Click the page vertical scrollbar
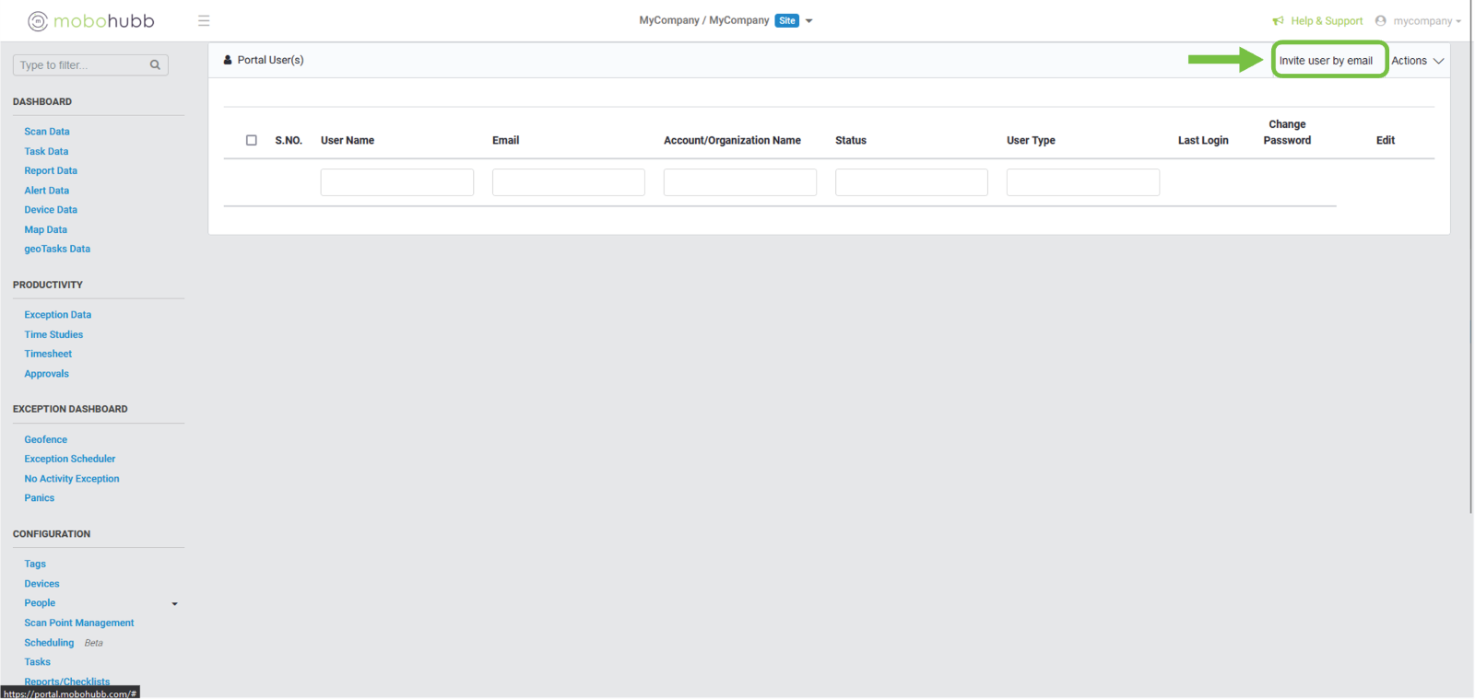 point(1470,276)
